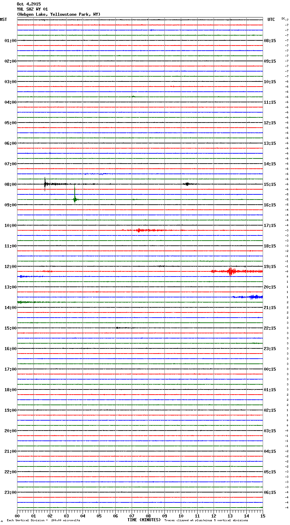Click minute axis tick label "13" at bottom
The width and height of the screenshot is (290, 525).
[230, 516]
